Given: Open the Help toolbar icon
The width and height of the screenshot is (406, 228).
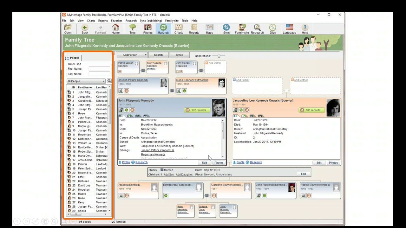Looking at the screenshot, I should pos(305,29).
